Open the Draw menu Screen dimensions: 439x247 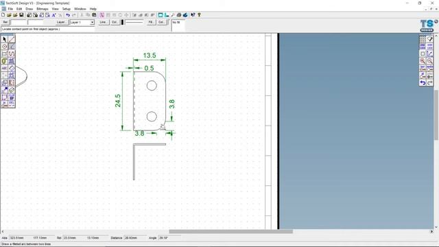click(x=29, y=9)
